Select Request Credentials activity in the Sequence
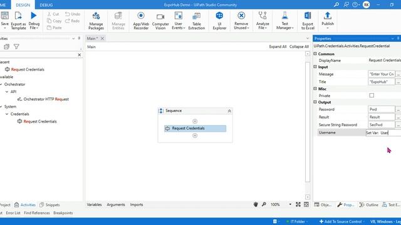This screenshot has height=225, width=401. 195,128
